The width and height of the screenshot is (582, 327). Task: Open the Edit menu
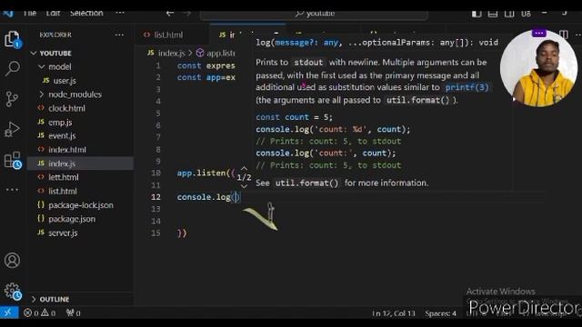tap(53, 14)
